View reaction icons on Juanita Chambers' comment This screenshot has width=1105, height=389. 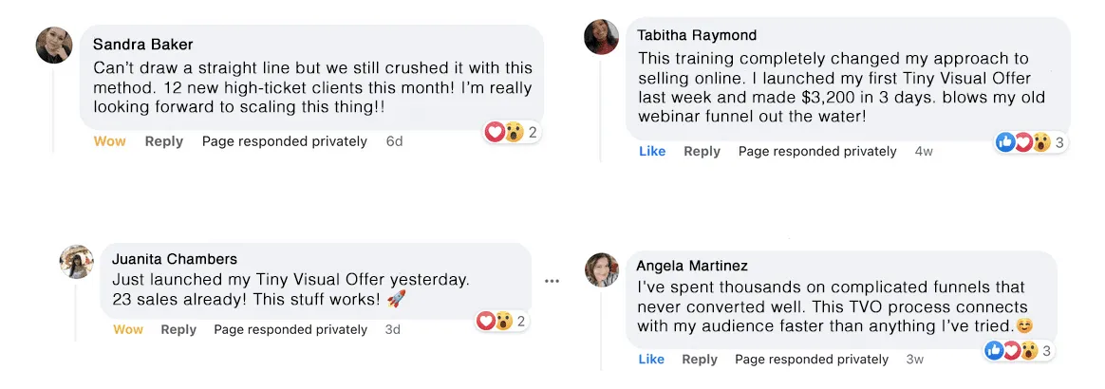503,322
